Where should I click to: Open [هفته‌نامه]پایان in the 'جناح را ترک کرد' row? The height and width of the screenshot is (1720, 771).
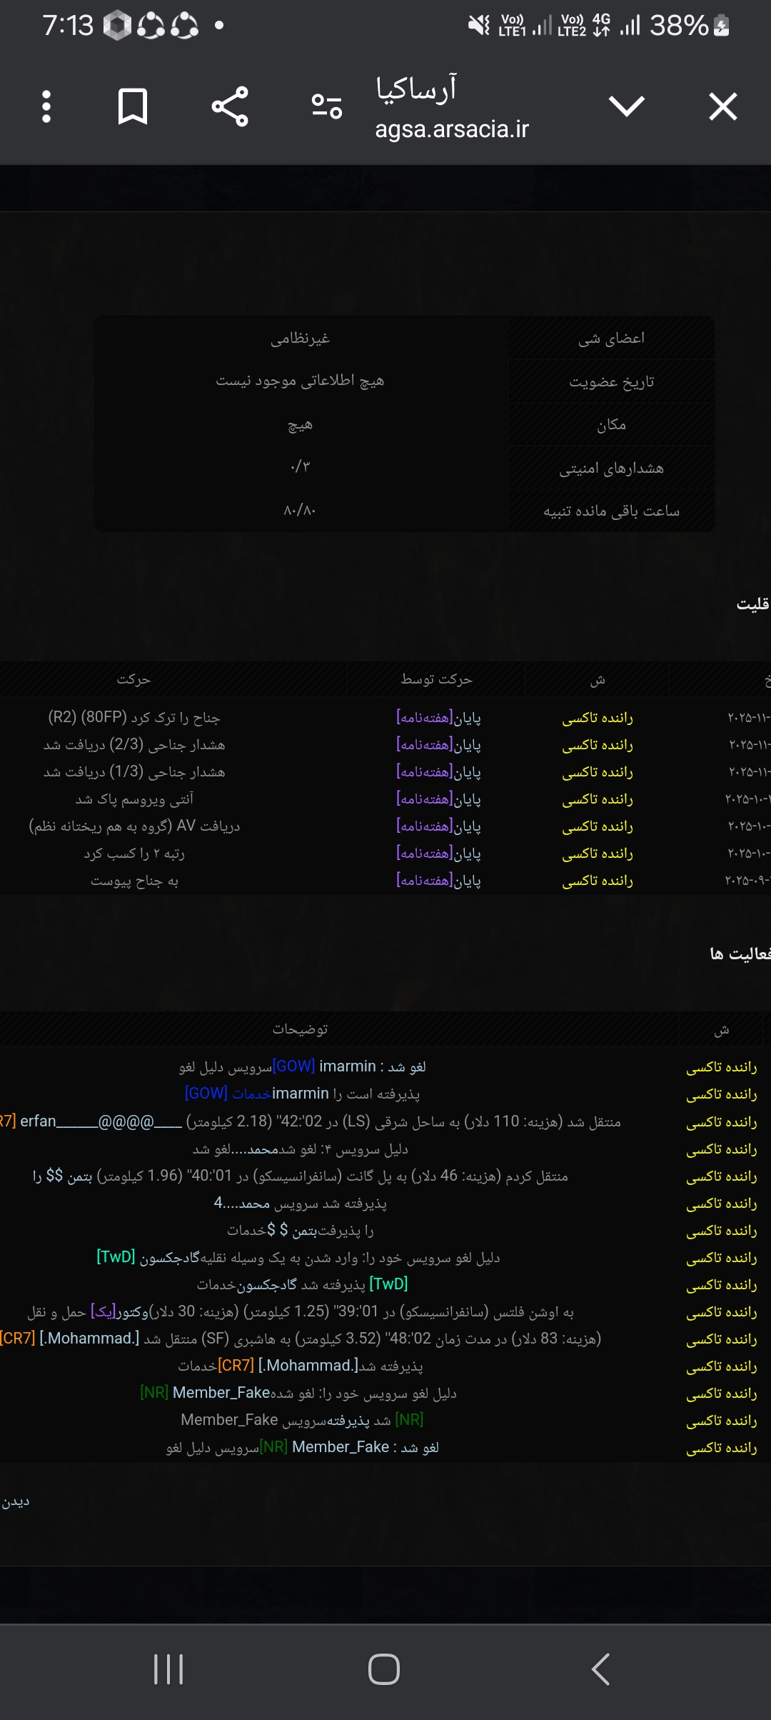pyautogui.click(x=438, y=717)
